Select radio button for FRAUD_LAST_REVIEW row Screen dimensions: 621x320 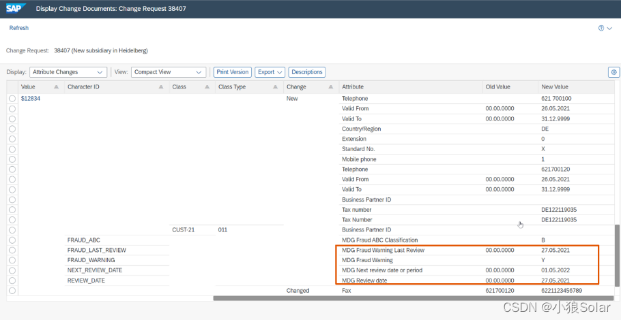[x=12, y=250]
